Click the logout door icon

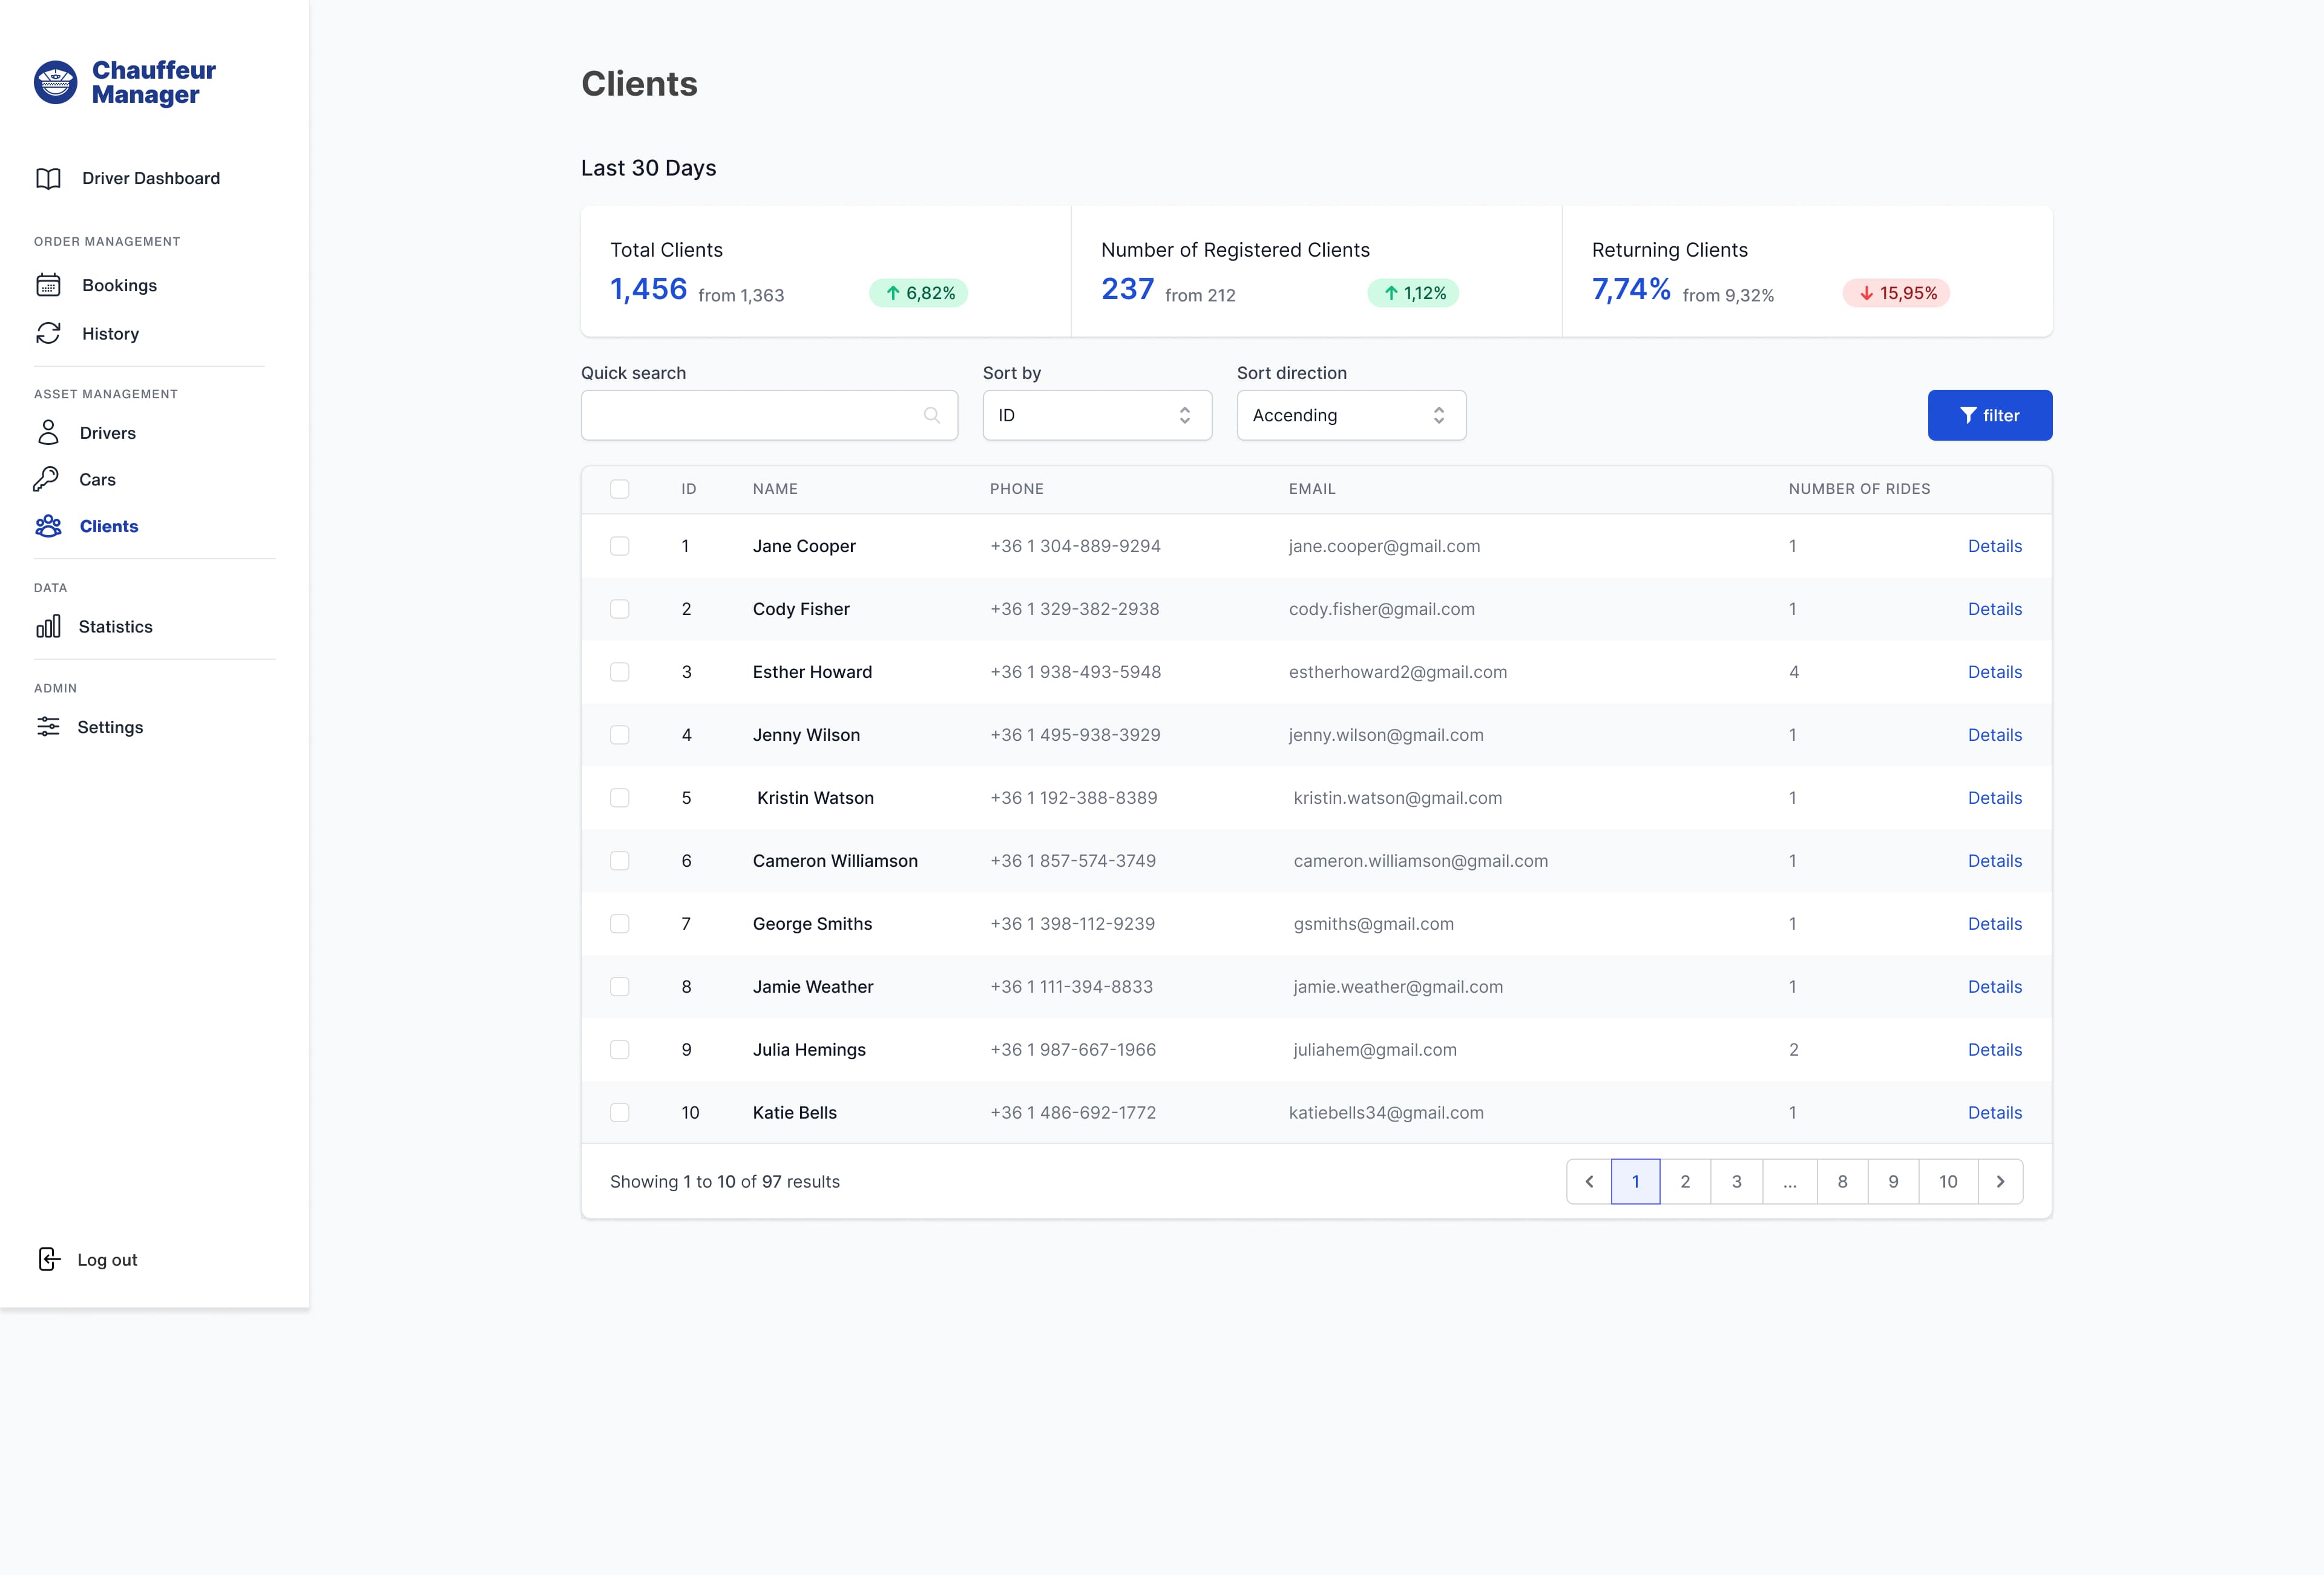(49, 1259)
